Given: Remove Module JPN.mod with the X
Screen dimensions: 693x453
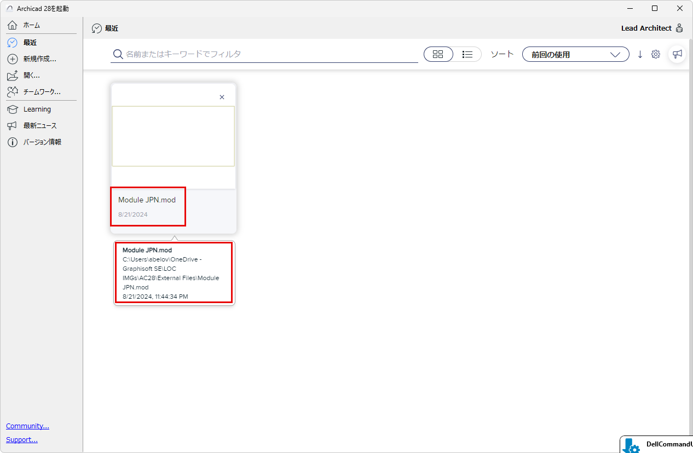Looking at the screenshot, I should click(x=222, y=97).
